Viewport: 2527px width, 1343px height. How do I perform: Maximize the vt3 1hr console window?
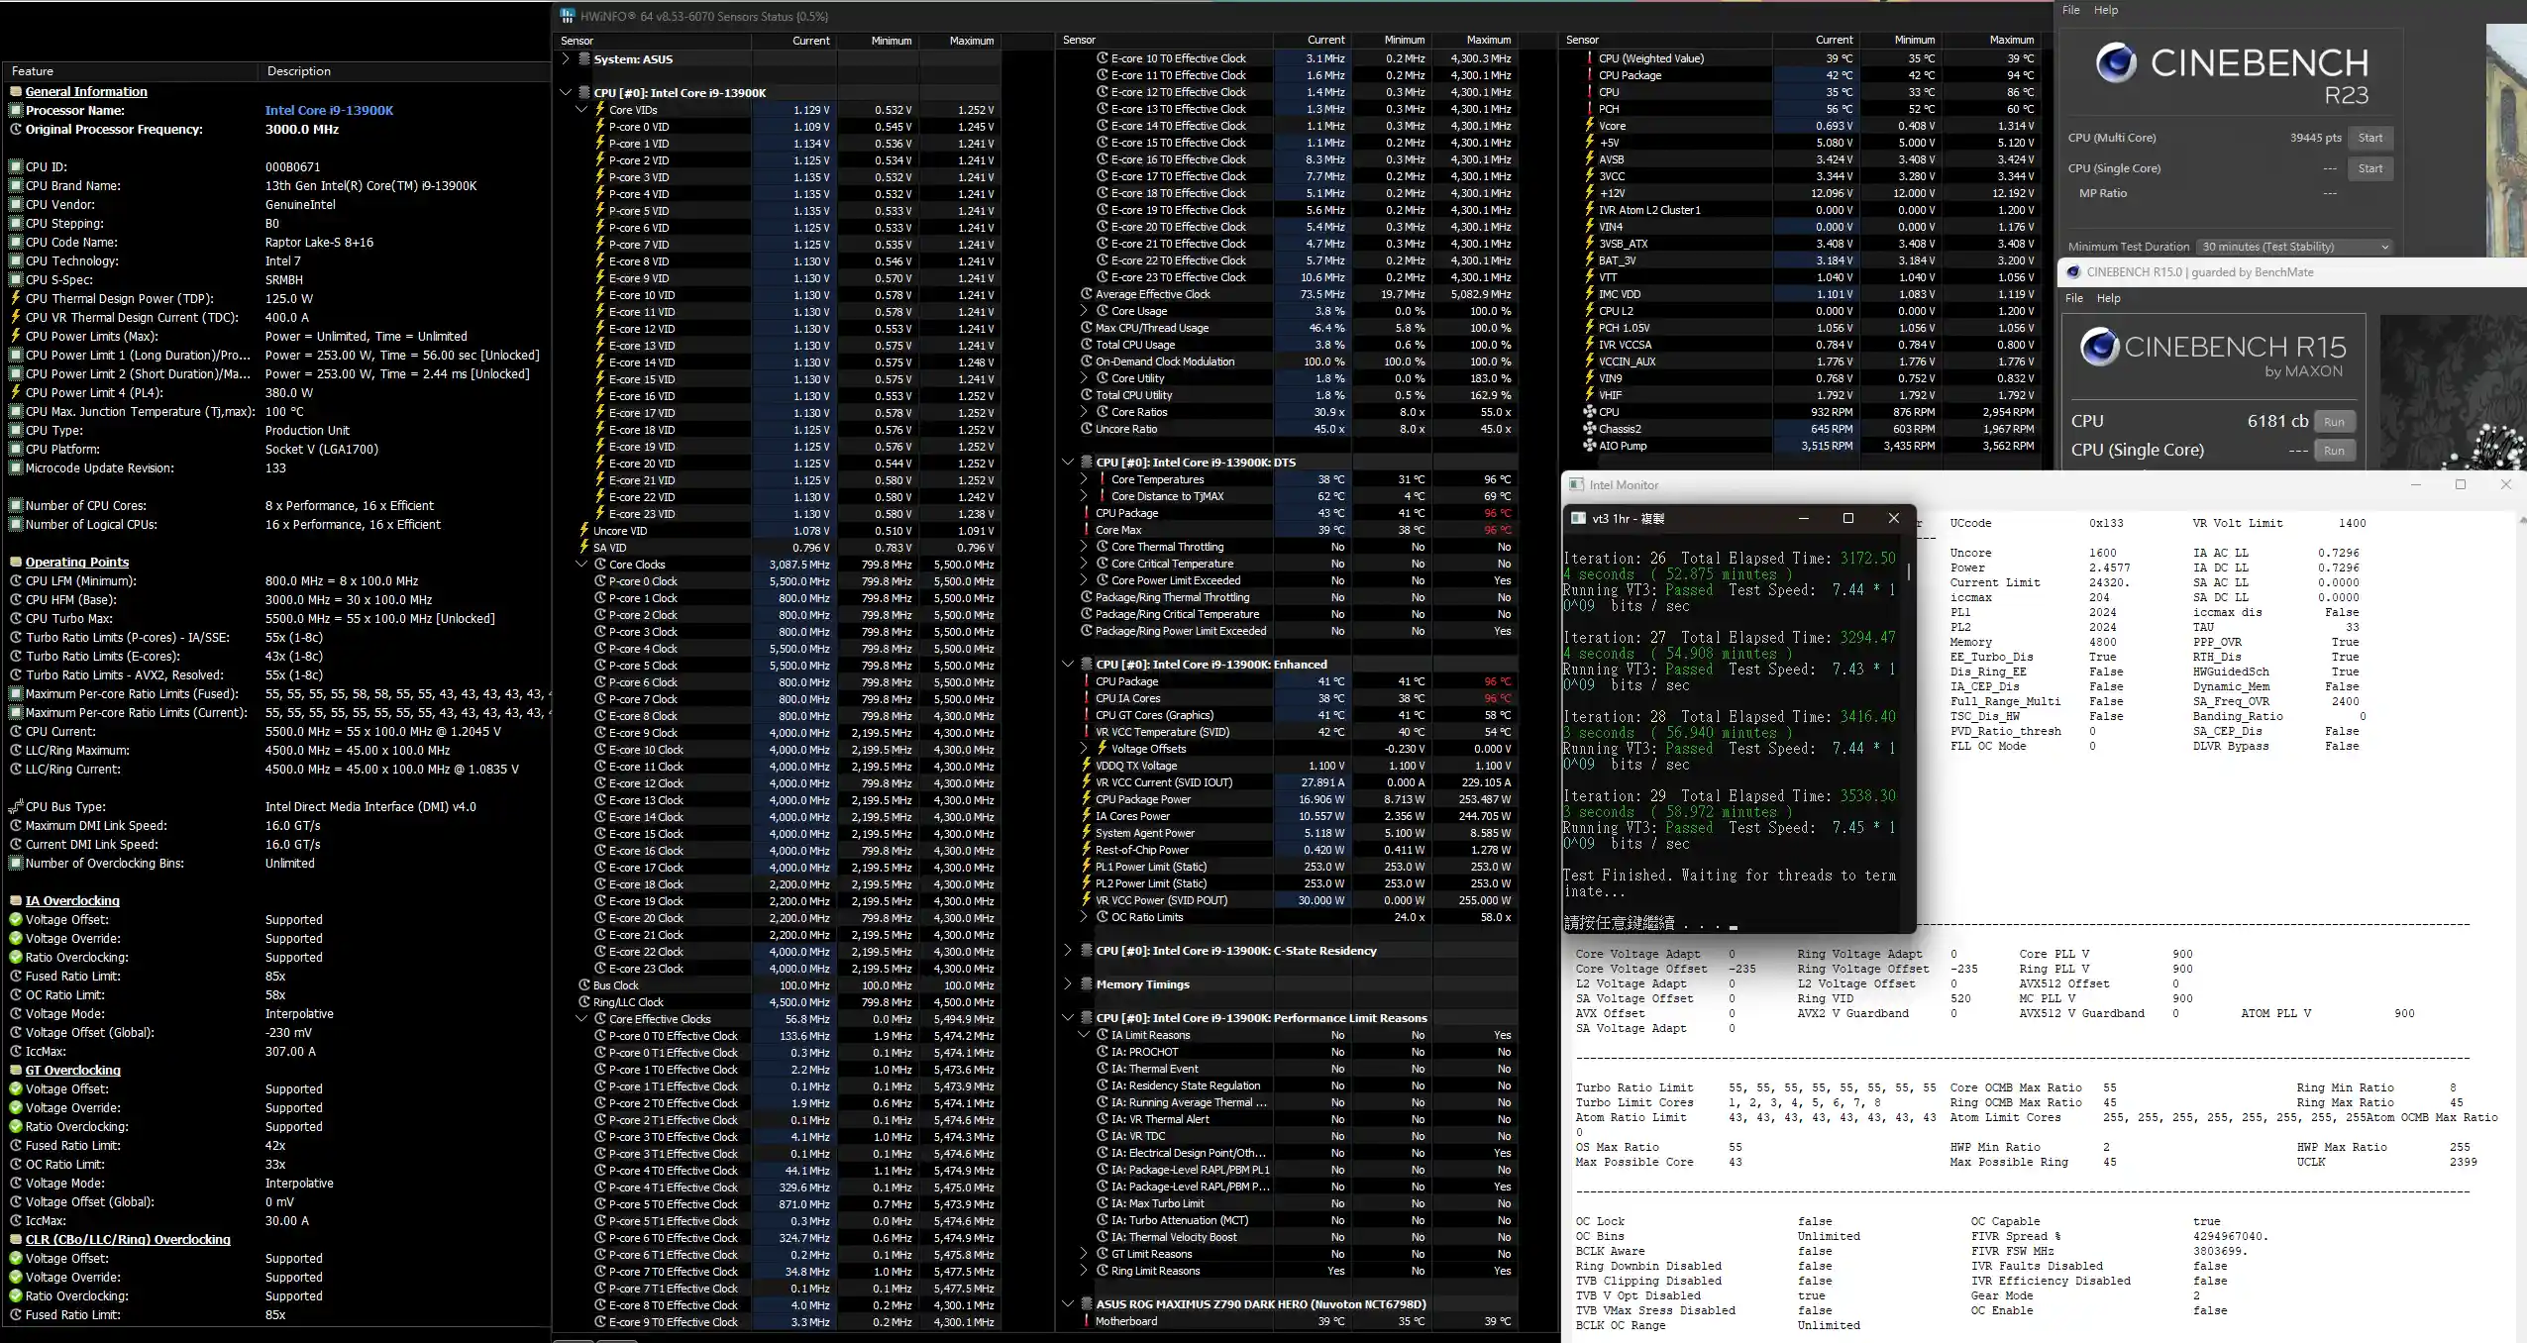pyautogui.click(x=1847, y=518)
